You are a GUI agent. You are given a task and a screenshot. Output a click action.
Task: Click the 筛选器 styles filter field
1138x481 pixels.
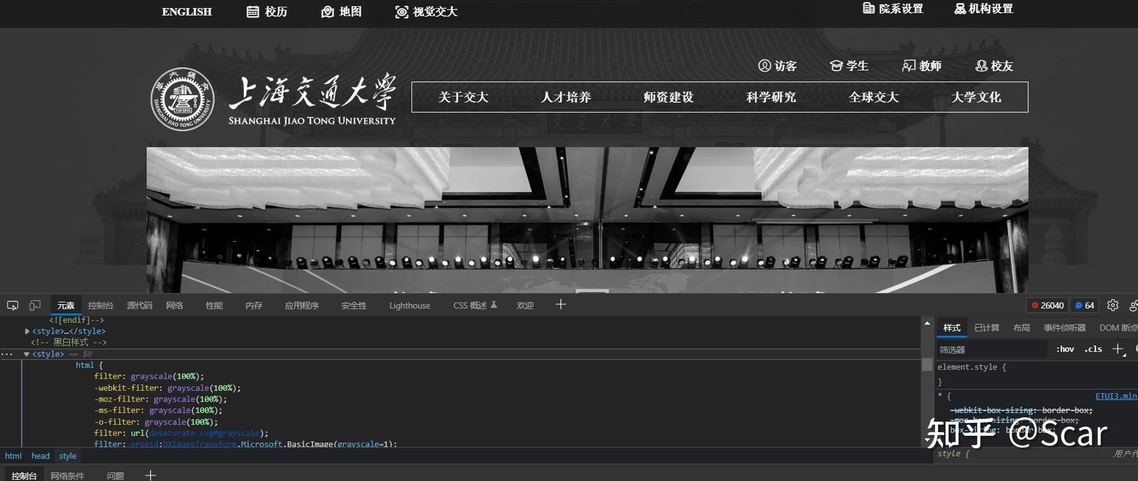pyautogui.click(x=992, y=349)
